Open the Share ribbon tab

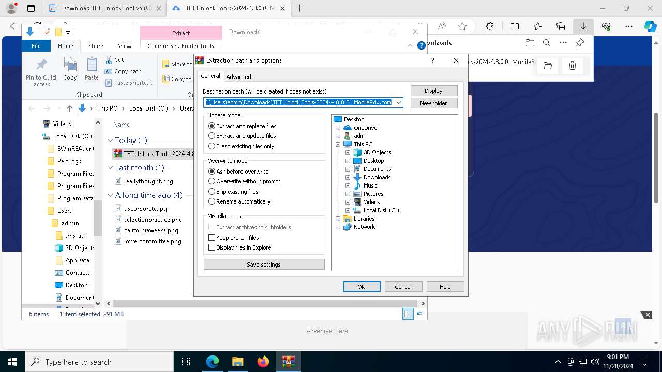tap(96, 46)
